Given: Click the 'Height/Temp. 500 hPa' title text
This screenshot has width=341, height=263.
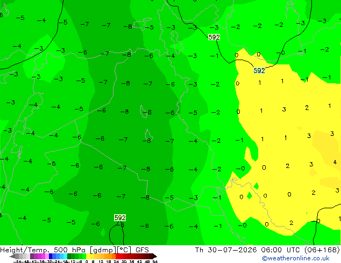Looking at the screenshot, I should 43,250.
